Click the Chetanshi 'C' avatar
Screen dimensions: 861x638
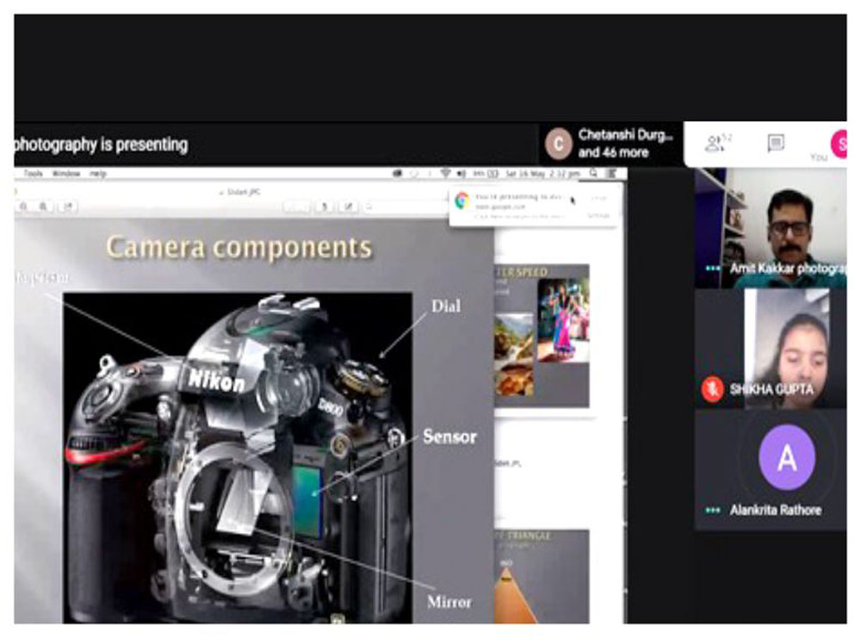(559, 144)
